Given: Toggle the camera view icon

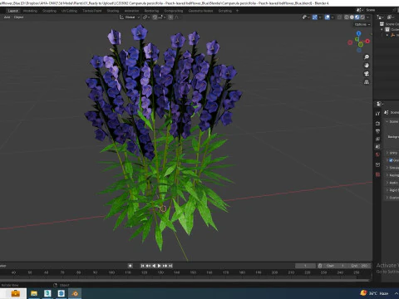Looking at the screenshot, I should coord(367,74).
